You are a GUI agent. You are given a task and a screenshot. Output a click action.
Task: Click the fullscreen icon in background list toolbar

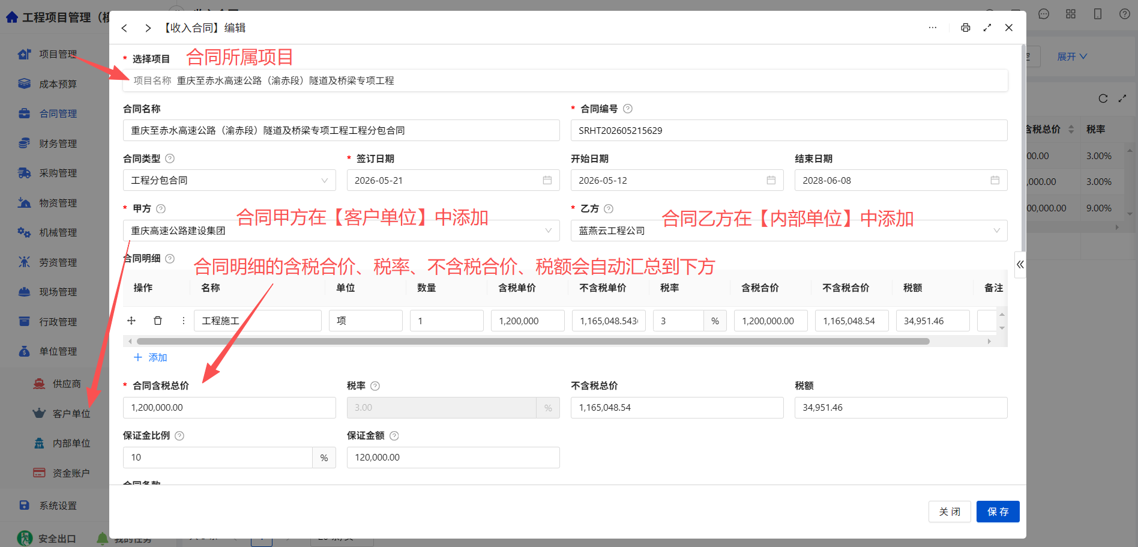coord(1122,98)
